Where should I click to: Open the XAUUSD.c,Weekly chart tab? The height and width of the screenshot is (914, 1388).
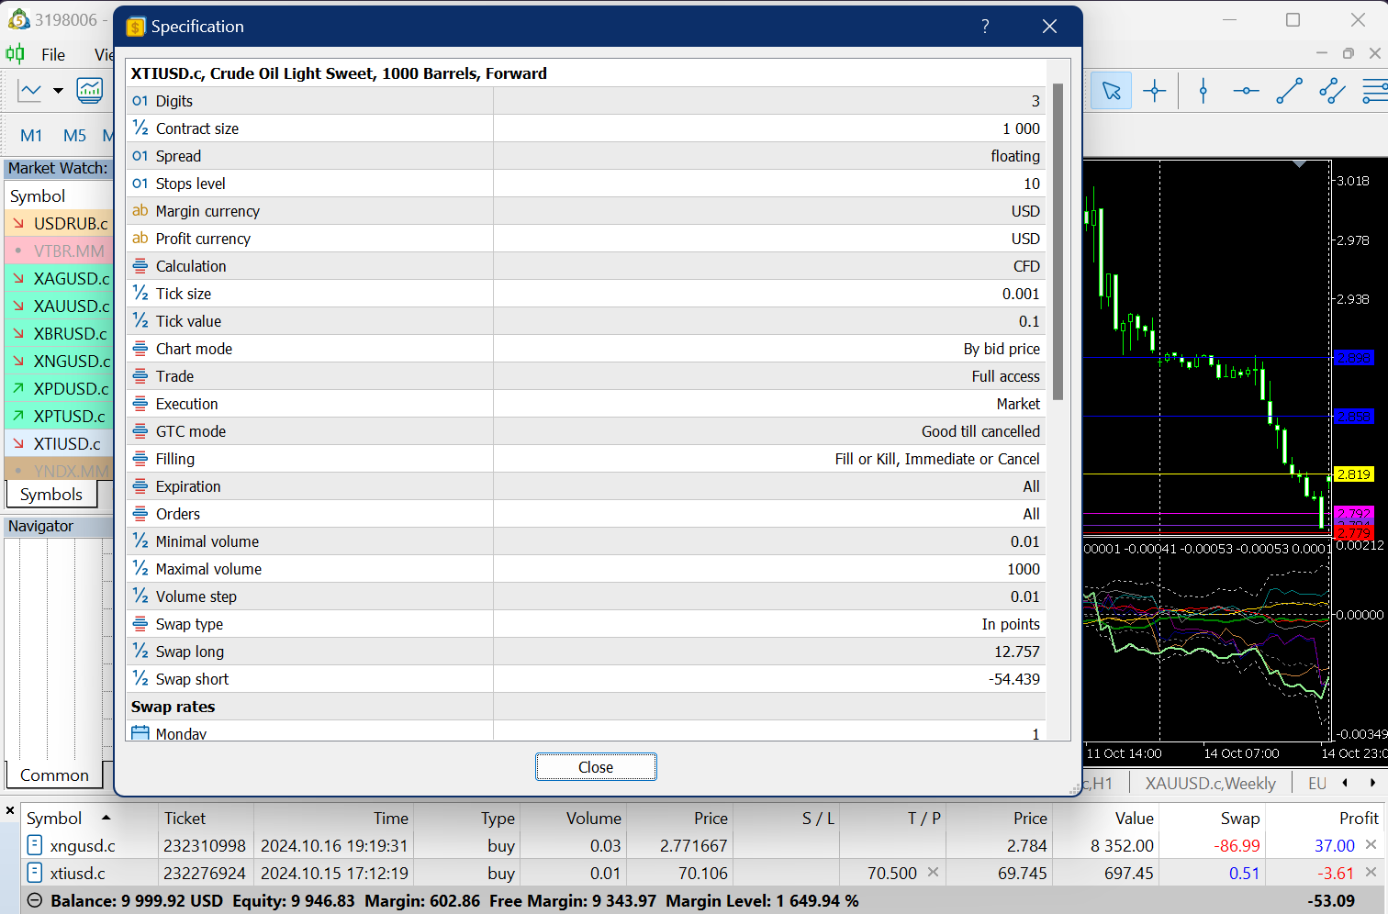tap(1210, 783)
